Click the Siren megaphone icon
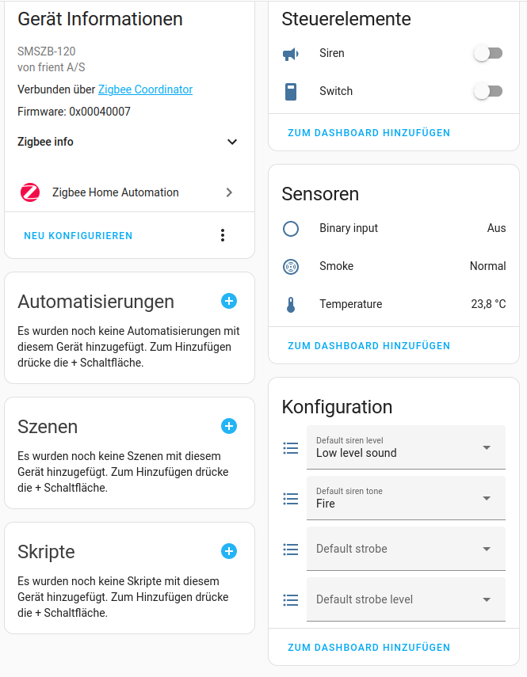527x677 pixels. 291,54
